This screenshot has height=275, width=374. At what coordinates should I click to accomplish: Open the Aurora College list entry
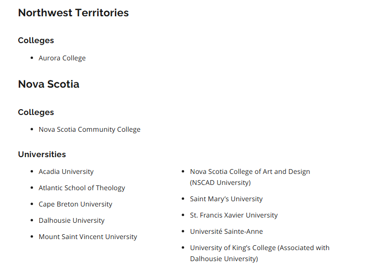62,58
